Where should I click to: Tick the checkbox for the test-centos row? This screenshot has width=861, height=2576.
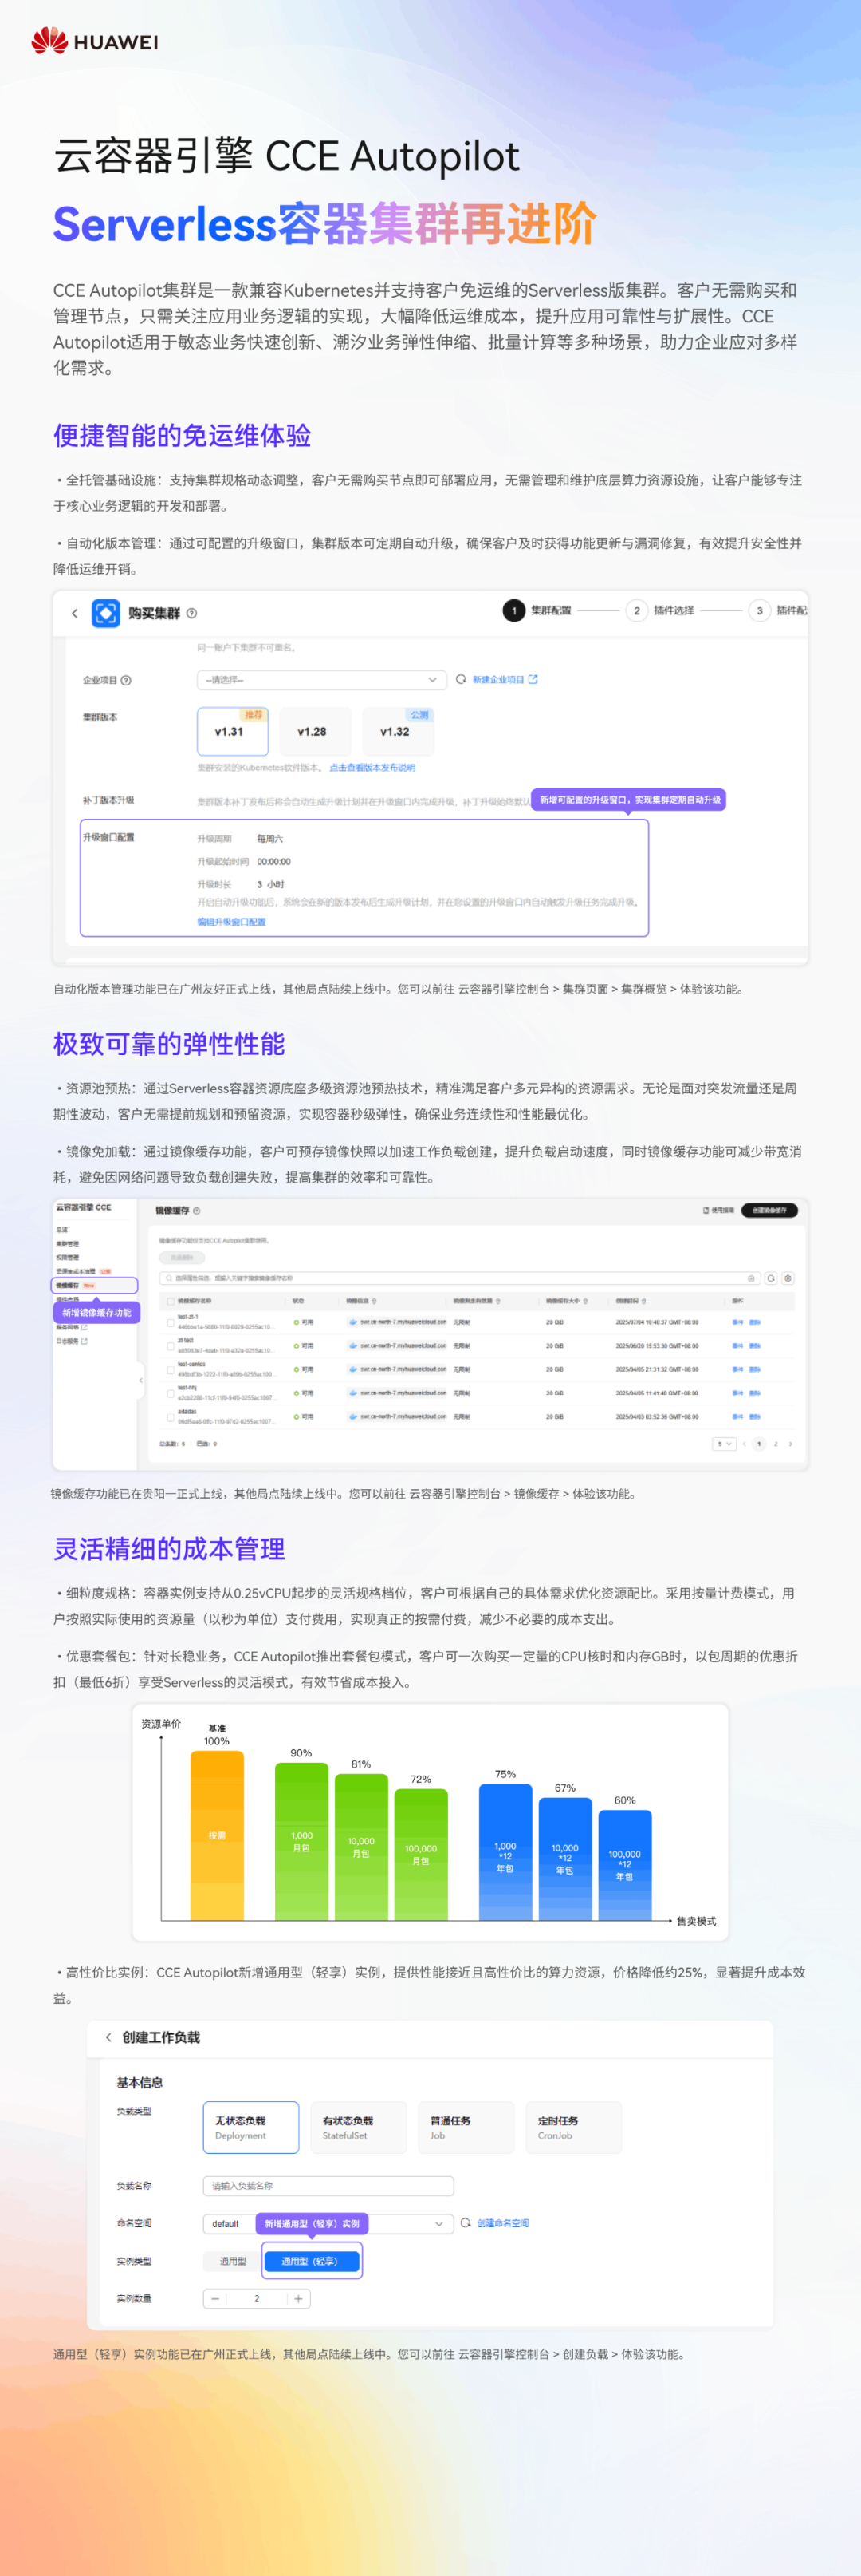(x=171, y=1369)
